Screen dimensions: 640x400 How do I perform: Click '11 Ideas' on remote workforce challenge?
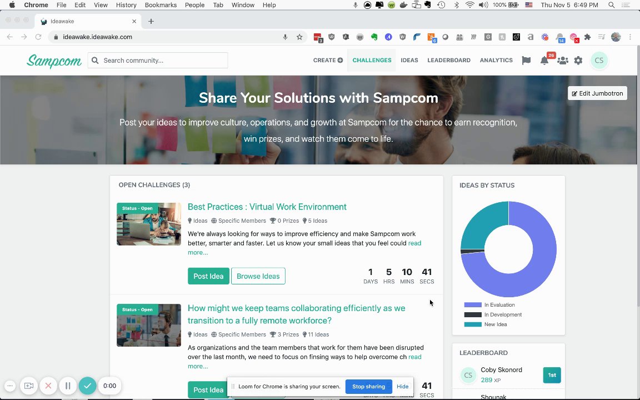click(x=316, y=334)
